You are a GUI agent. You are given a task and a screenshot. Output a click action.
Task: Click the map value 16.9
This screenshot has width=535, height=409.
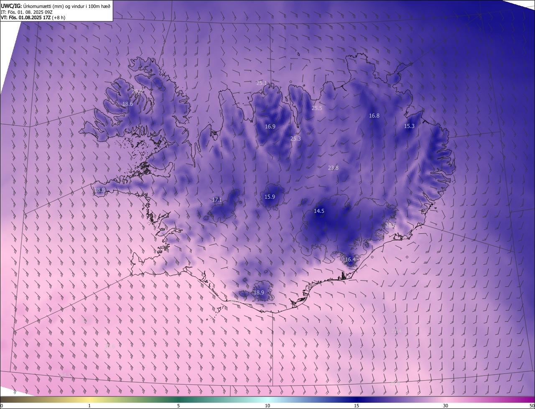(x=270, y=126)
